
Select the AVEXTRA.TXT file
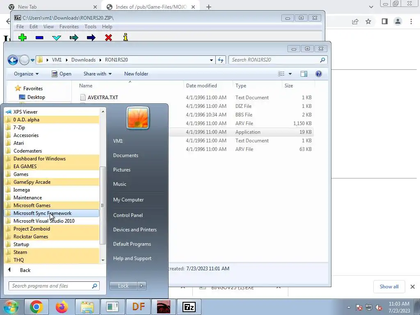(x=103, y=98)
